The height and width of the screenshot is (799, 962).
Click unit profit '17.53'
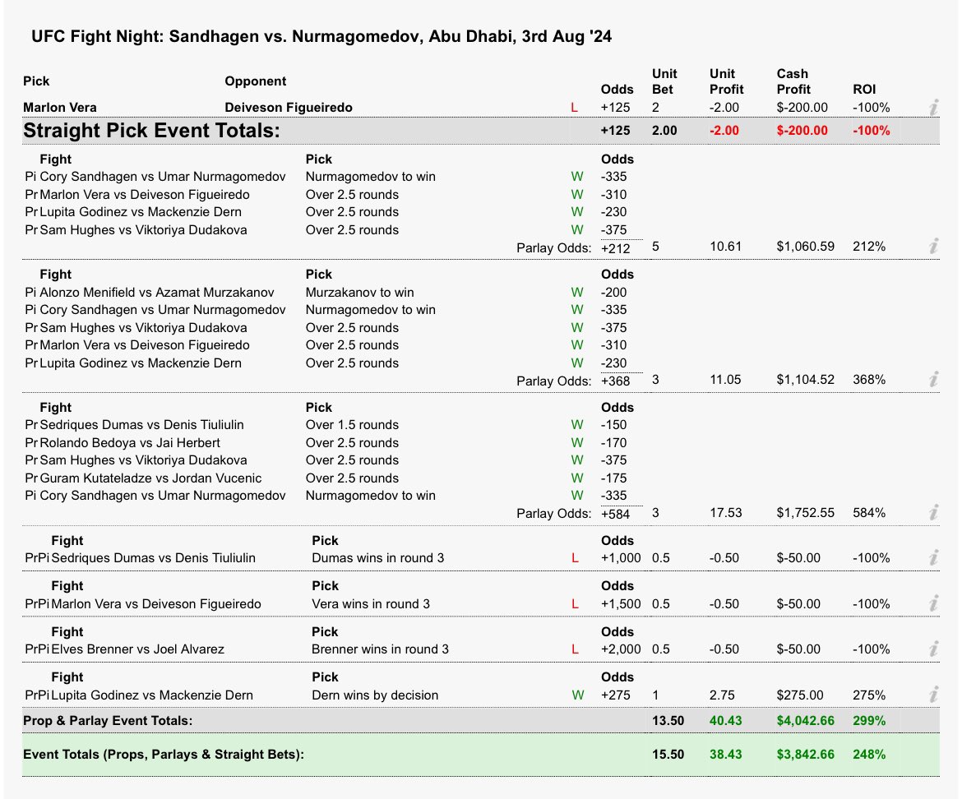pos(726,513)
